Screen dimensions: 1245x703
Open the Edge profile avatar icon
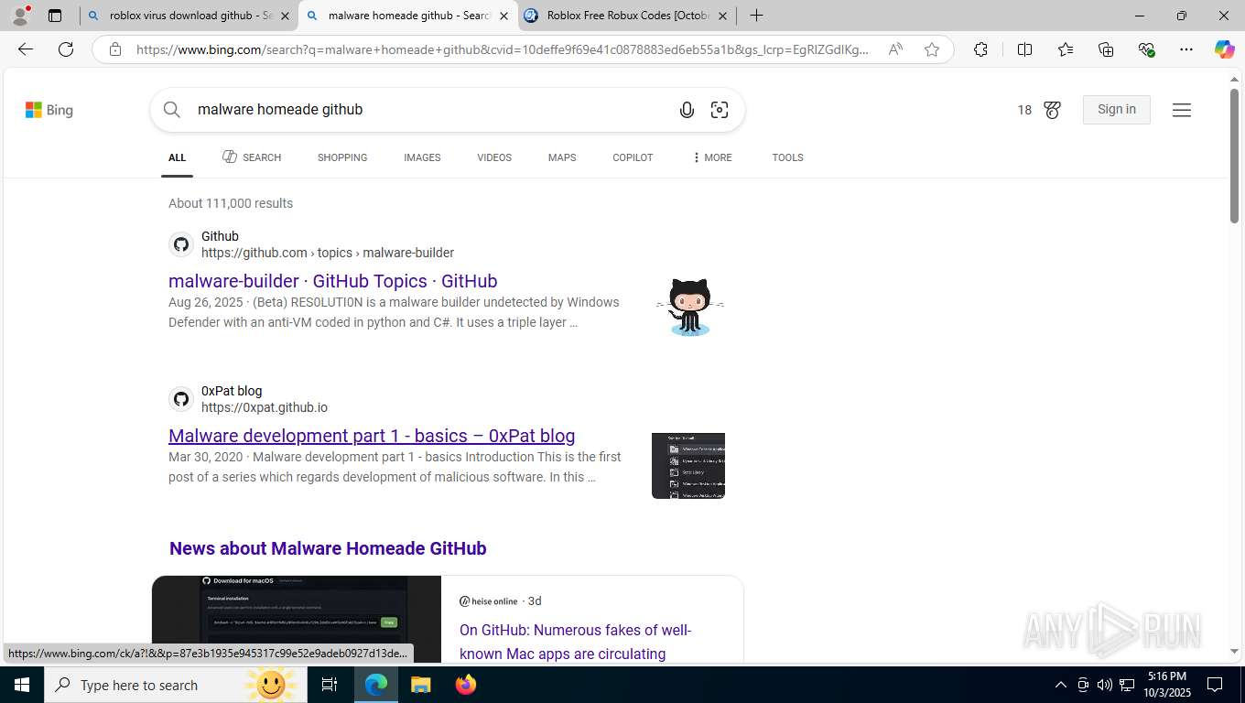(20, 16)
